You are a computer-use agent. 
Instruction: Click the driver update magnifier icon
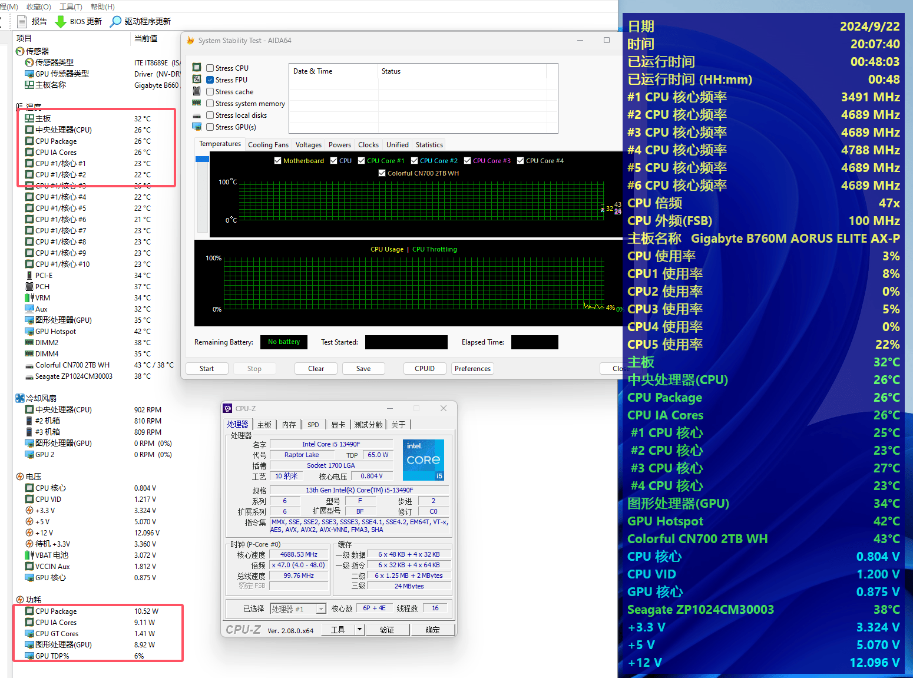pos(116,22)
